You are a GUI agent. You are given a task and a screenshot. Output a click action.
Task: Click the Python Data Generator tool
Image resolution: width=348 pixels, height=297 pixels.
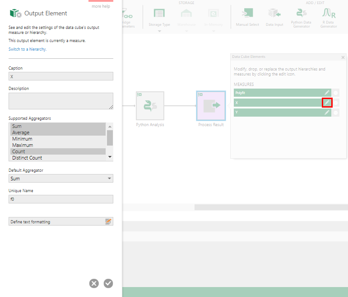click(302, 17)
